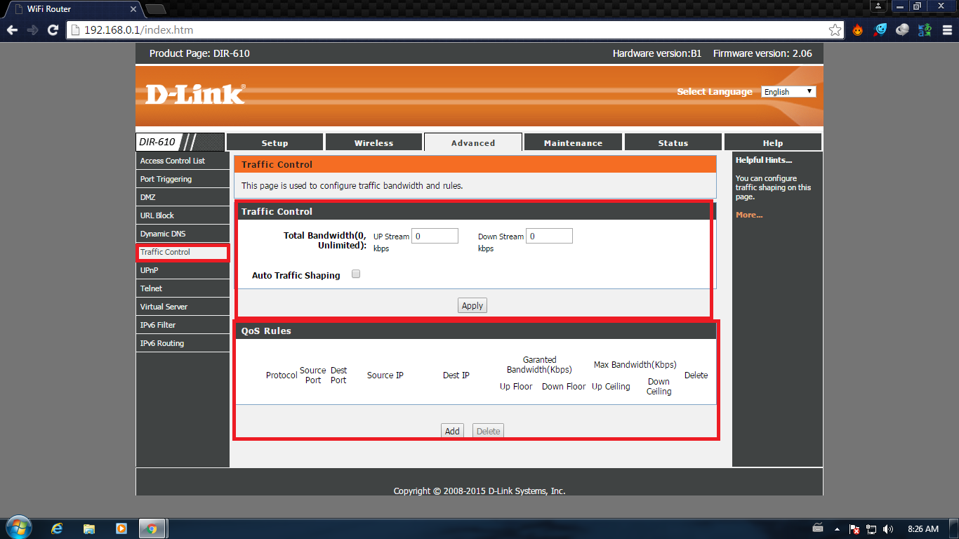Screen dimensions: 959x539
Task: Open the DMZ sidebar item
Action: [x=183, y=197]
